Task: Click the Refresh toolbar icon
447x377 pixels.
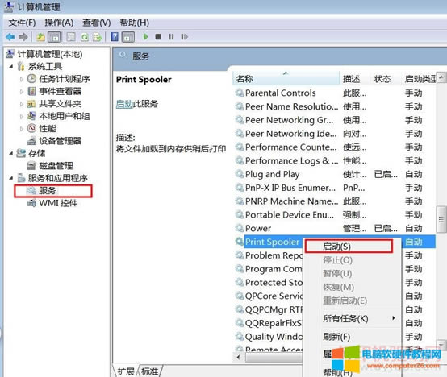Action: [x=85, y=37]
